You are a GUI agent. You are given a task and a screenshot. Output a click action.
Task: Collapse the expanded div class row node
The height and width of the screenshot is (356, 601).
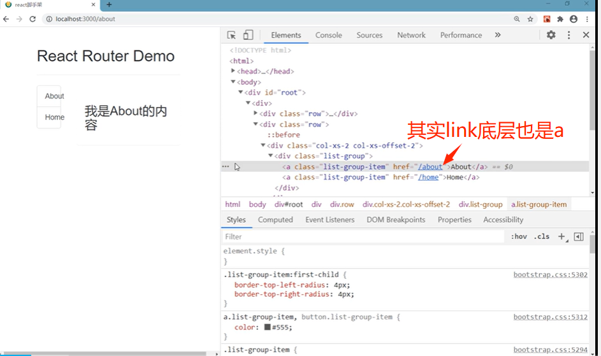coord(256,124)
